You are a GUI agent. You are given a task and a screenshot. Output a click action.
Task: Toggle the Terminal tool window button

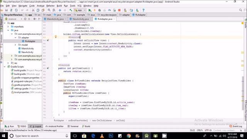(73, 126)
